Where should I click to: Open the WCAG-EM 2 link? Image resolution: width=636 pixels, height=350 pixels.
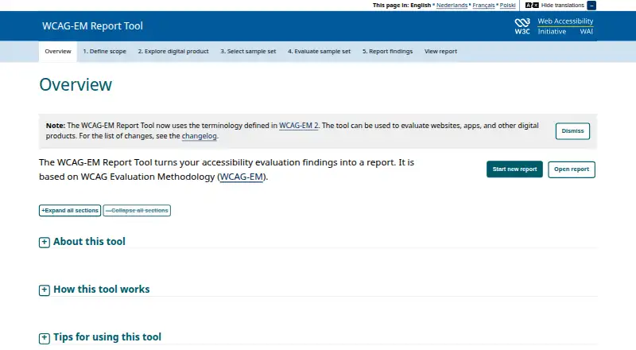(299, 126)
